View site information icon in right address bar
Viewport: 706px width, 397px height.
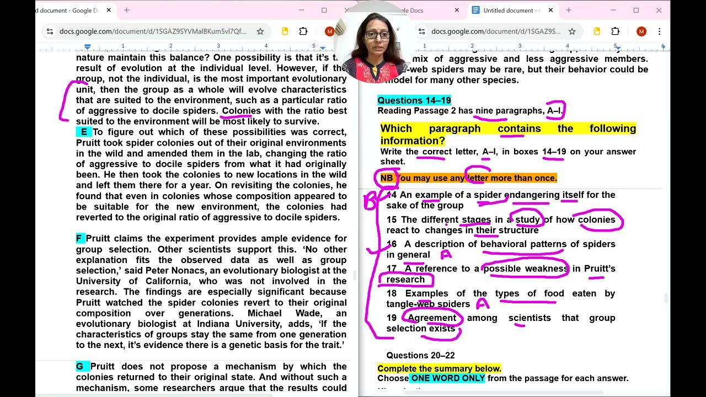coord(421,31)
